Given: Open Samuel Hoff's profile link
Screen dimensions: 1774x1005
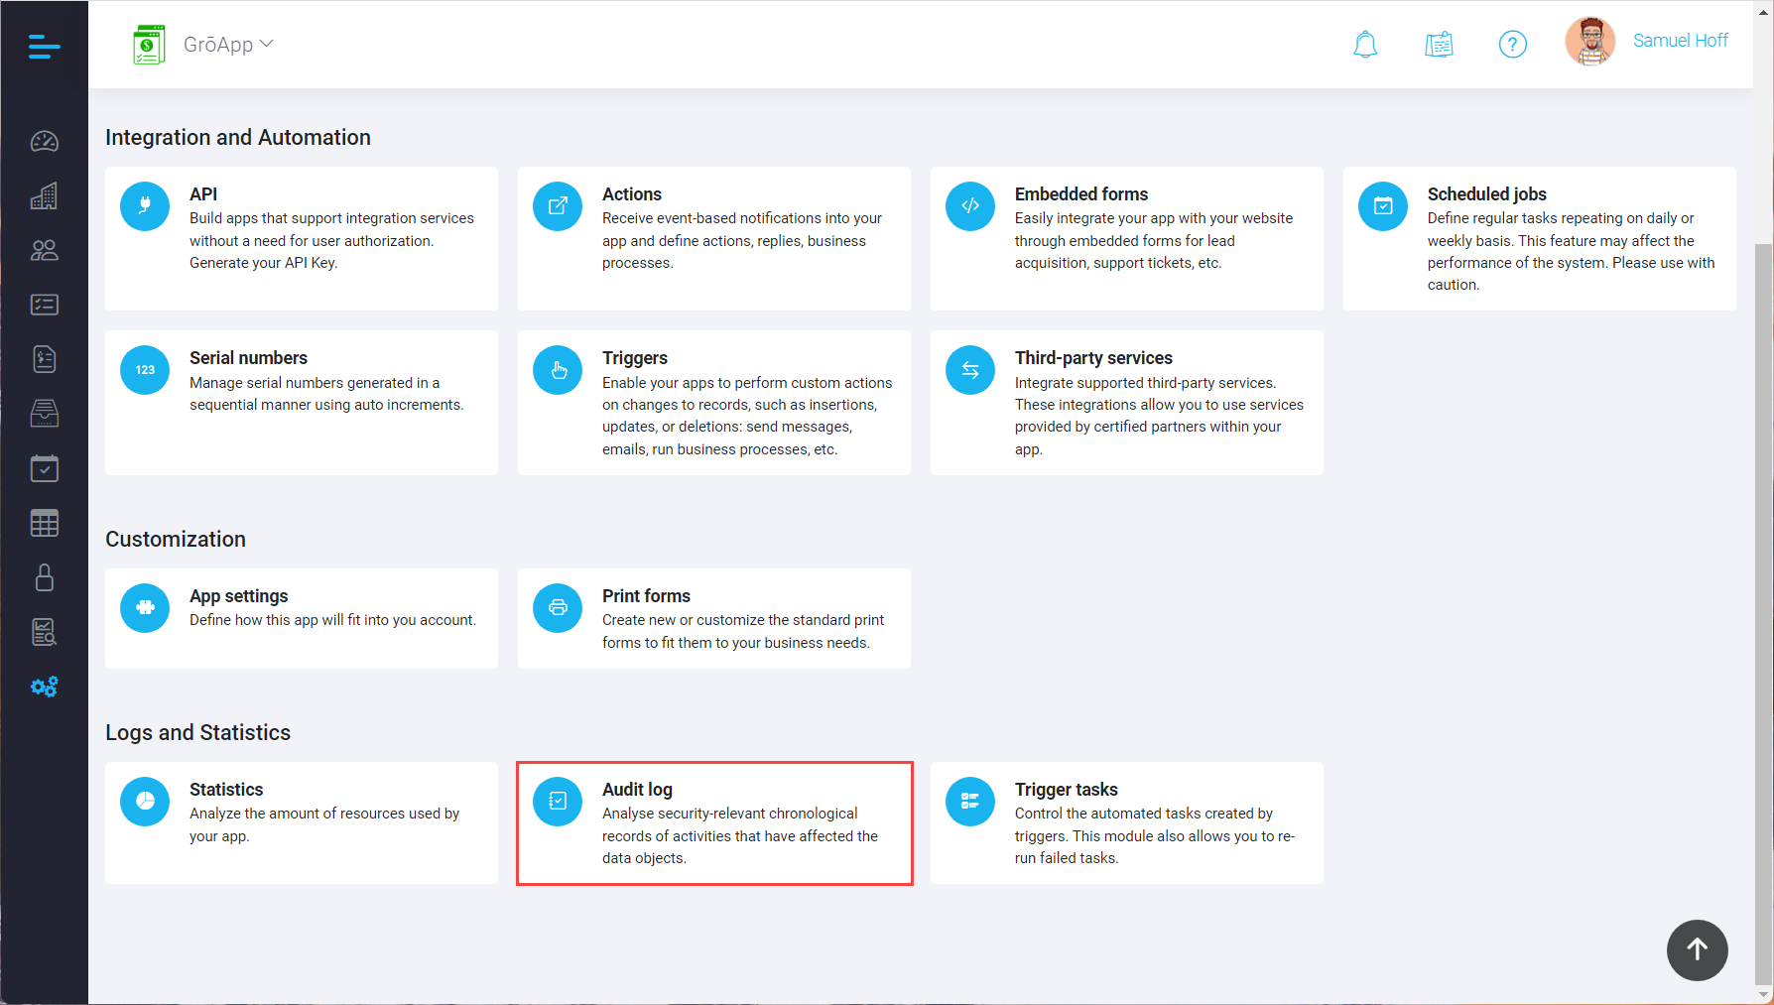Looking at the screenshot, I should [1680, 41].
